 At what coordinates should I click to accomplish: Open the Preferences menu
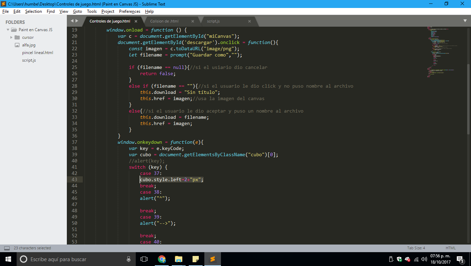point(130,11)
